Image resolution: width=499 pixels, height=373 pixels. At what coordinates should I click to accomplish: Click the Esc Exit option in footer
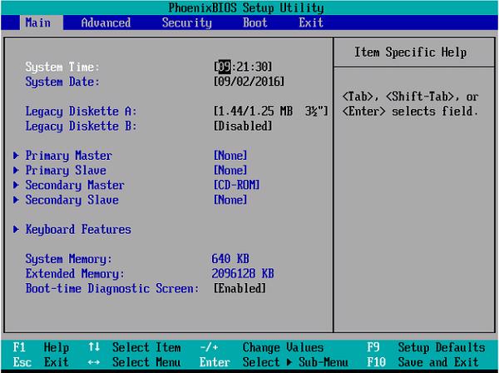pos(41,362)
